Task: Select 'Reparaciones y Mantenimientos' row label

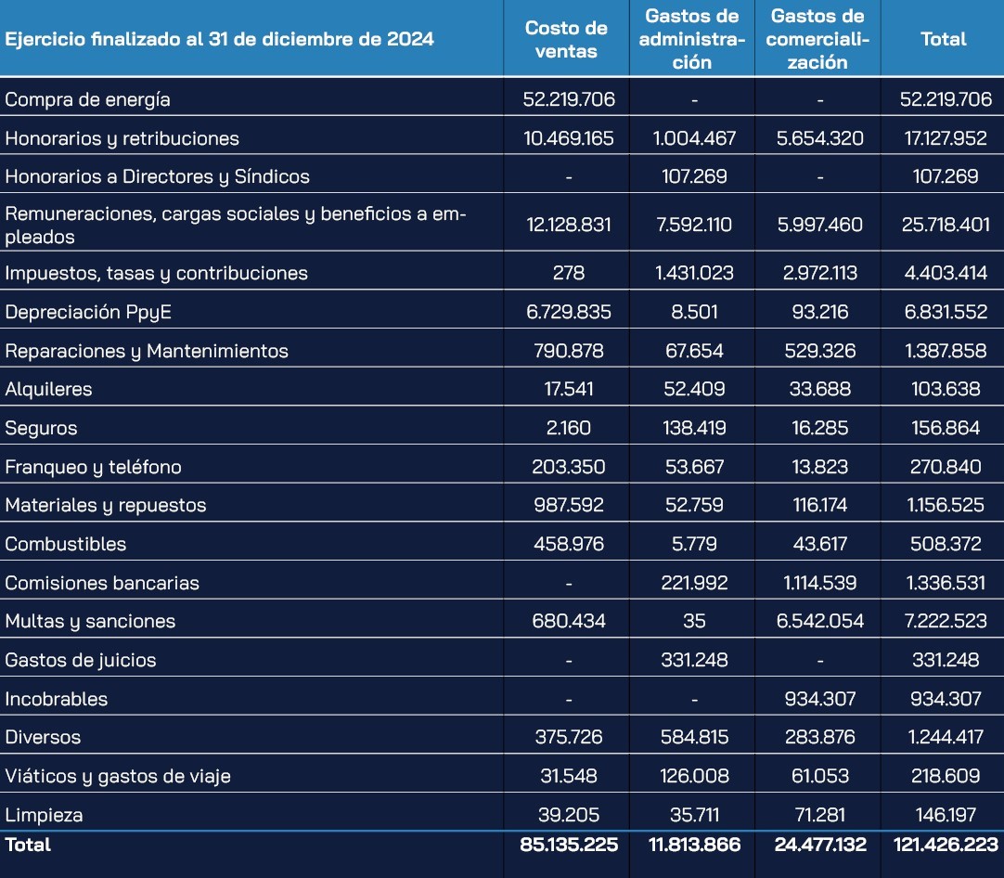Action: 147,351
